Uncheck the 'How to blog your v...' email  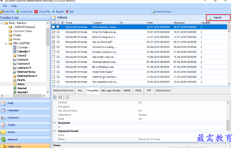53,37
